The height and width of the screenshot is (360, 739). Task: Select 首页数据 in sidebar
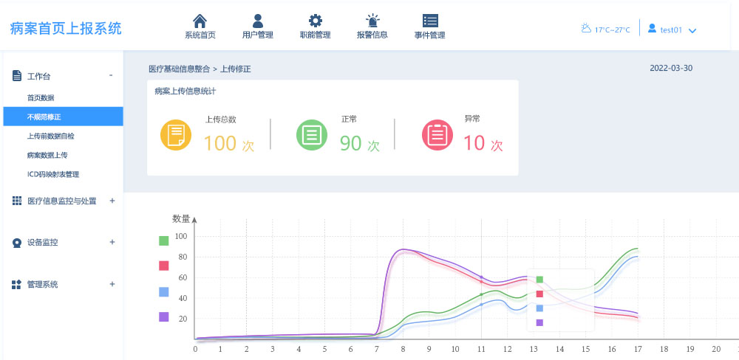click(41, 97)
